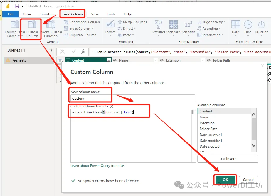Collapse the Queries pane chevron
This screenshot has height=196, width=271.
tap(51, 50)
